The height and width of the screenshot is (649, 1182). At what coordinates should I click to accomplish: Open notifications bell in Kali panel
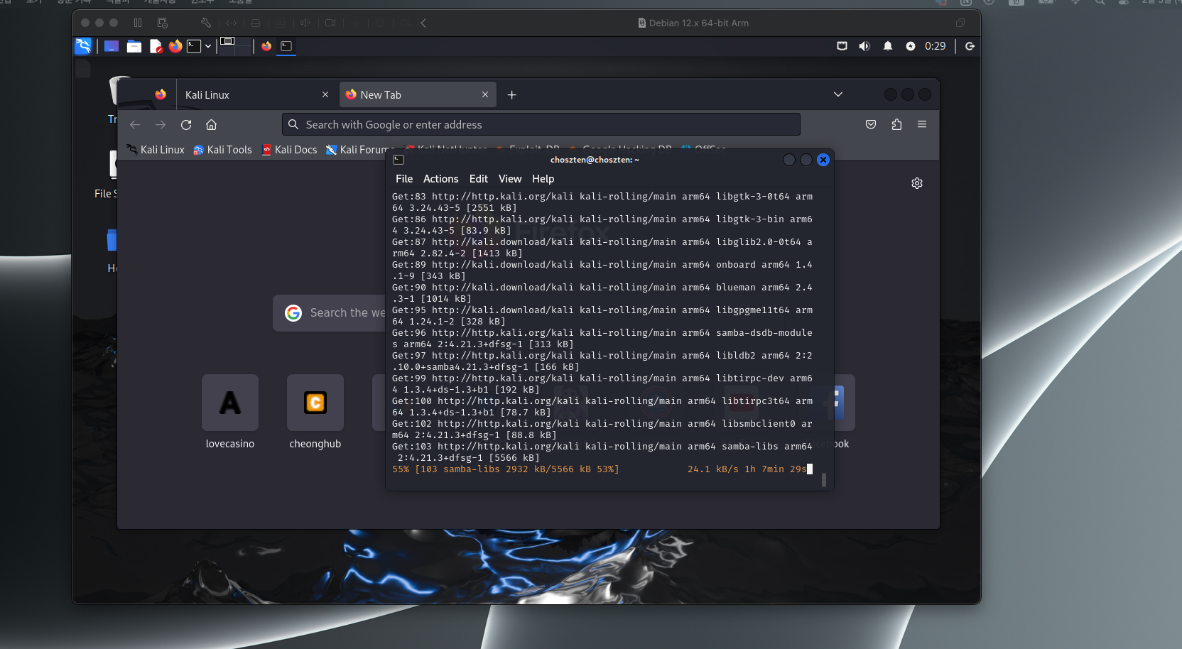point(888,46)
